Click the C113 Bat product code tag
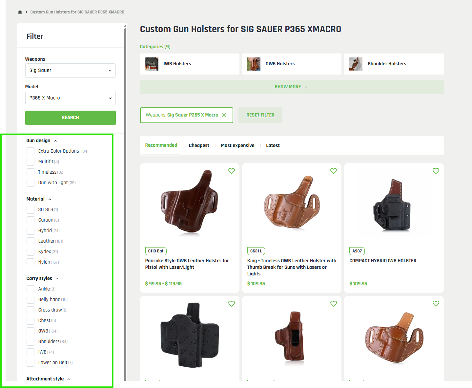This screenshot has width=472, height=388. [x=156, y=251]
